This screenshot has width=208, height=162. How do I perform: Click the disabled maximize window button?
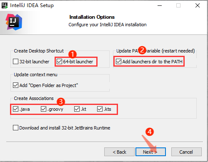pos(178,5)
